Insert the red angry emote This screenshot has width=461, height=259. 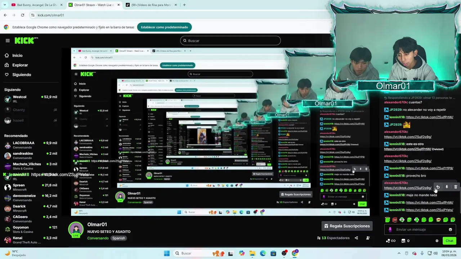tap(395, 219)
